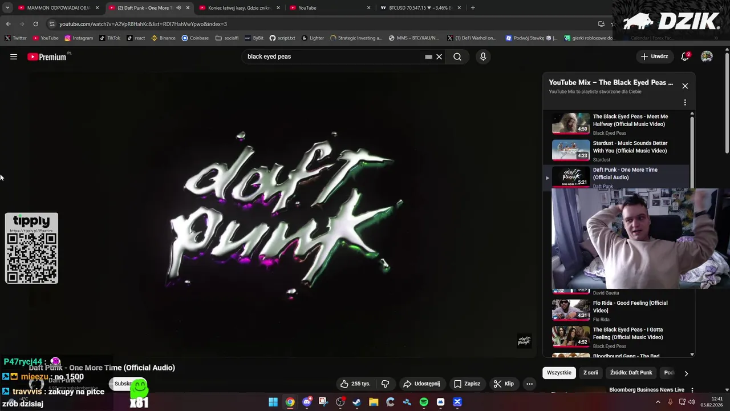The width and height of the screenshot is (730, 411).
Task: Open the account avatar menu
Action: click(x=707, y=57)
